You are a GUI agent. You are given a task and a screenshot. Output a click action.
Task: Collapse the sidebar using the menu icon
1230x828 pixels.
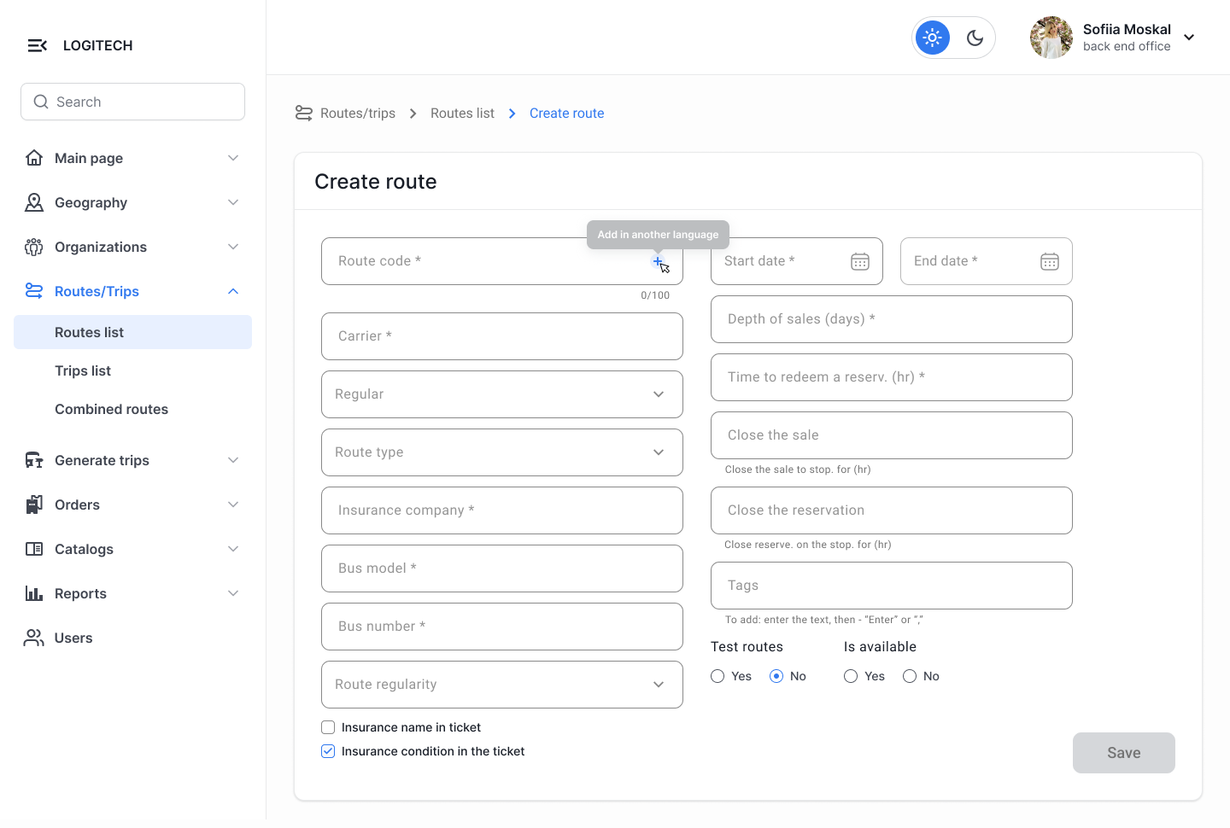tap(37, 45)
